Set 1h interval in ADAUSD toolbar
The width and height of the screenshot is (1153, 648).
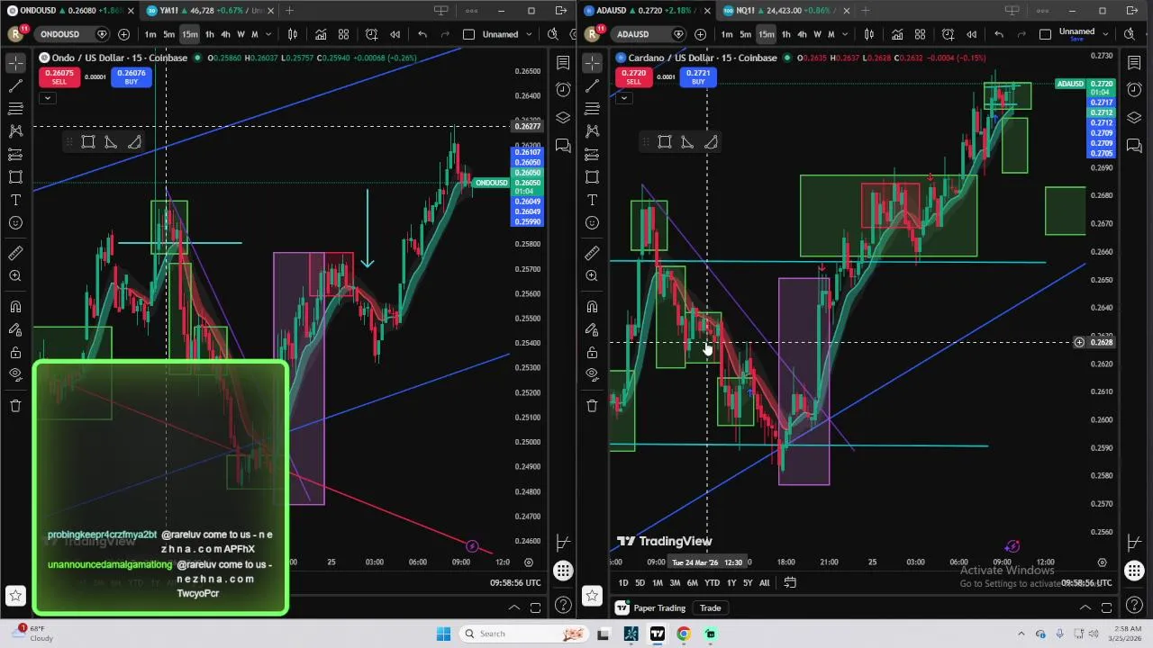tap(786, 34)
